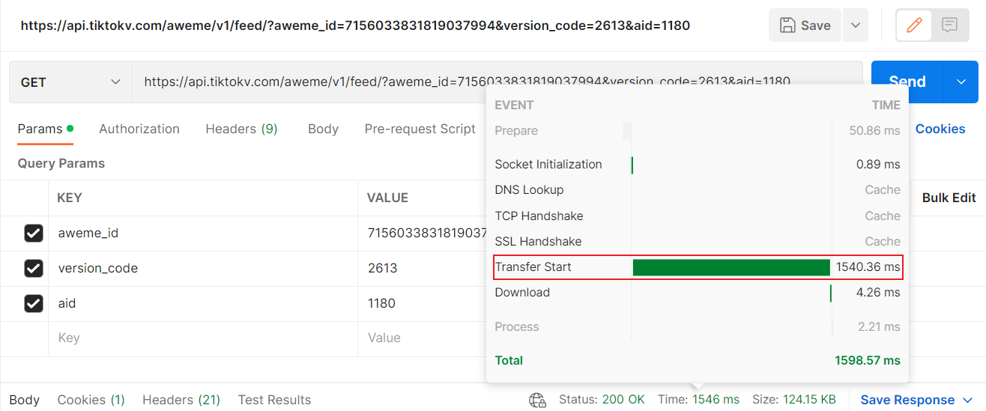
Task: Click the floppy disk Save icon
Action: (787, 25)
